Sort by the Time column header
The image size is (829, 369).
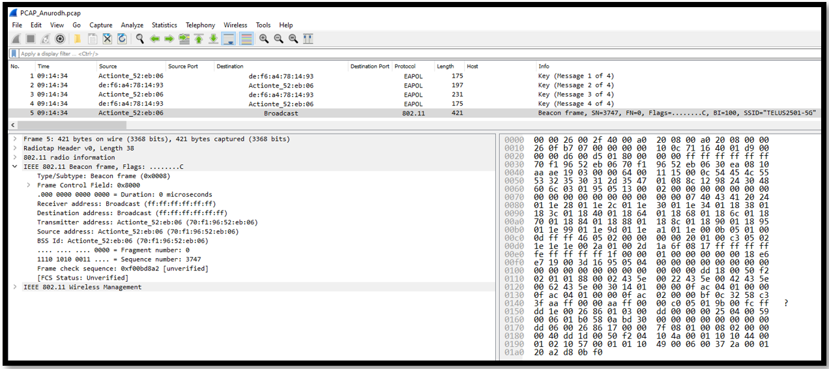pyautogui.click(x=66, y=66)
